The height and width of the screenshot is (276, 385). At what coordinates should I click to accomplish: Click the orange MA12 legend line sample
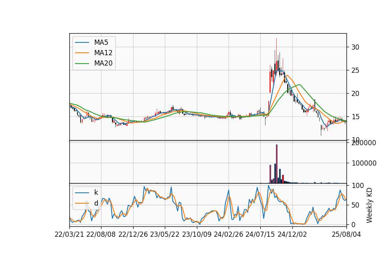pyautogui.click(x=82, y=53)
